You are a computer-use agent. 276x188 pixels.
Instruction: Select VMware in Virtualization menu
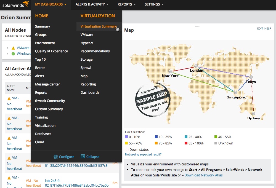click(x=87, y=35)
